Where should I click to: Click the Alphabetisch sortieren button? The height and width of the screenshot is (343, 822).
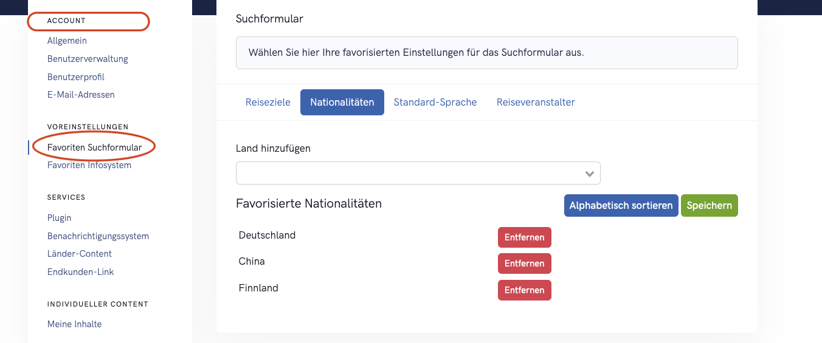pos(621,205)
